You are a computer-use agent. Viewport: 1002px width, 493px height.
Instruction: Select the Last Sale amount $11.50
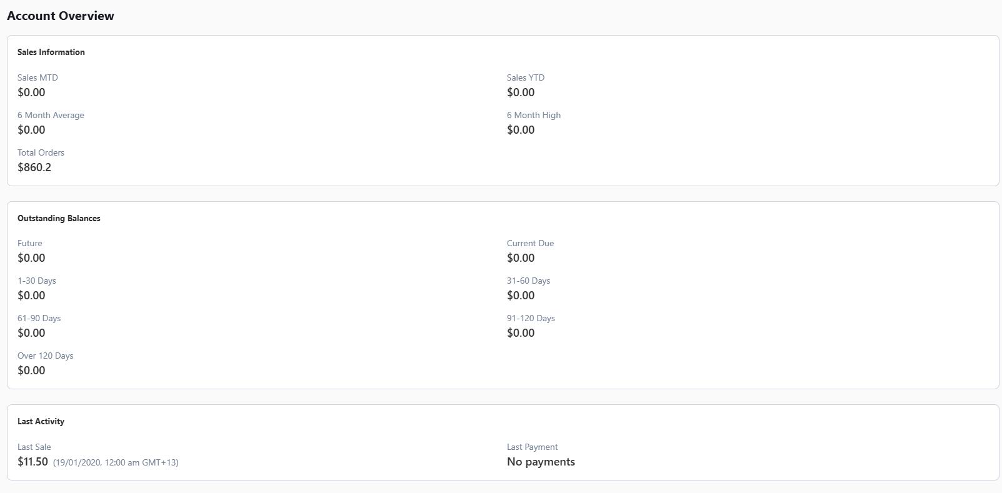pos(33,462)
